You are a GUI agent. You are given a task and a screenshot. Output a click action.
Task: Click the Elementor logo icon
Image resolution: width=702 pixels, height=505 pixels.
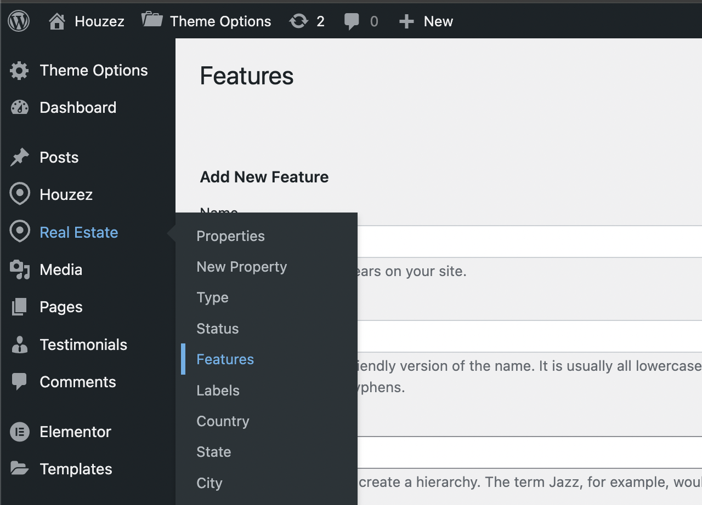click(20, 432)
